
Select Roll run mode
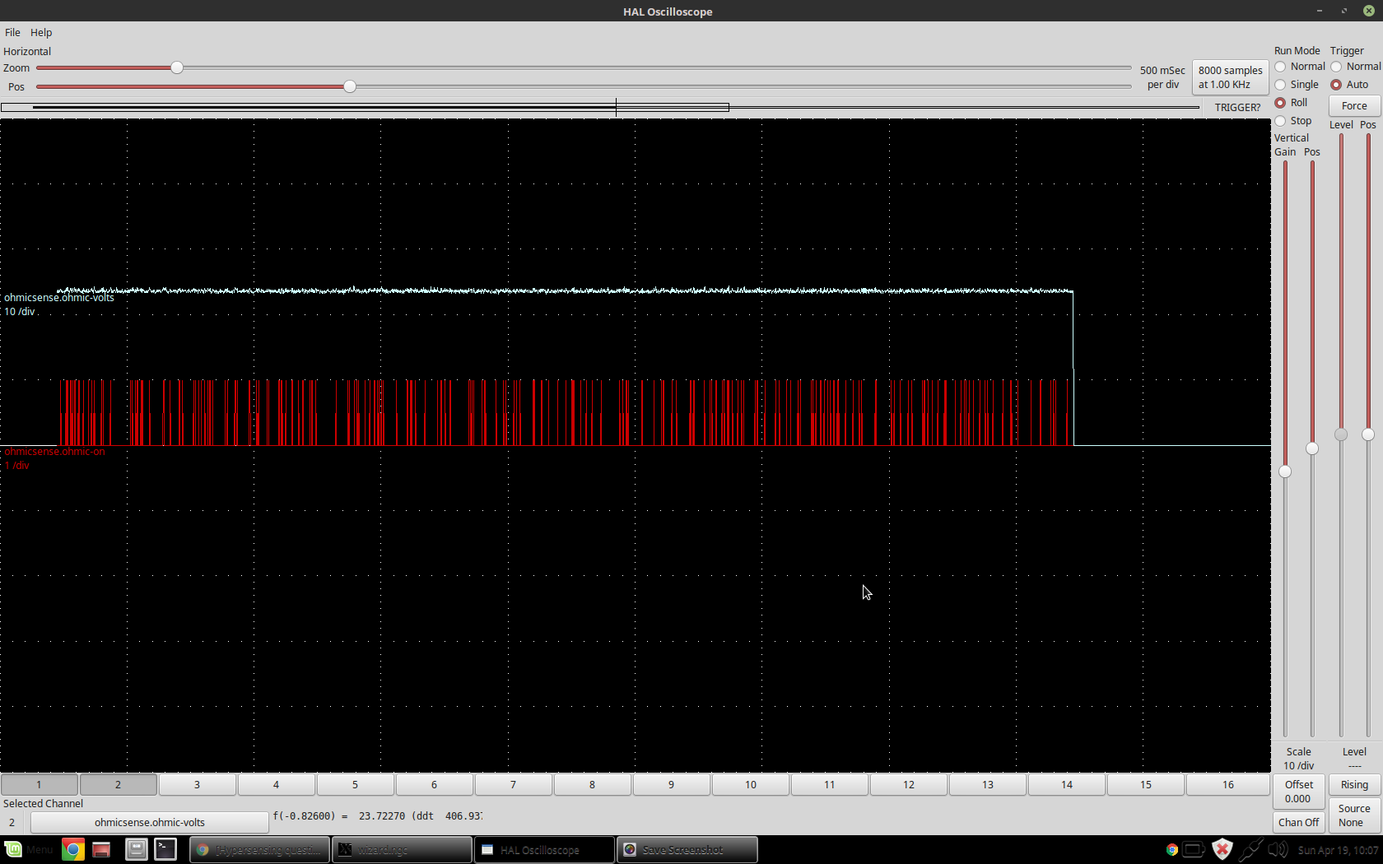pos(1291,103)
